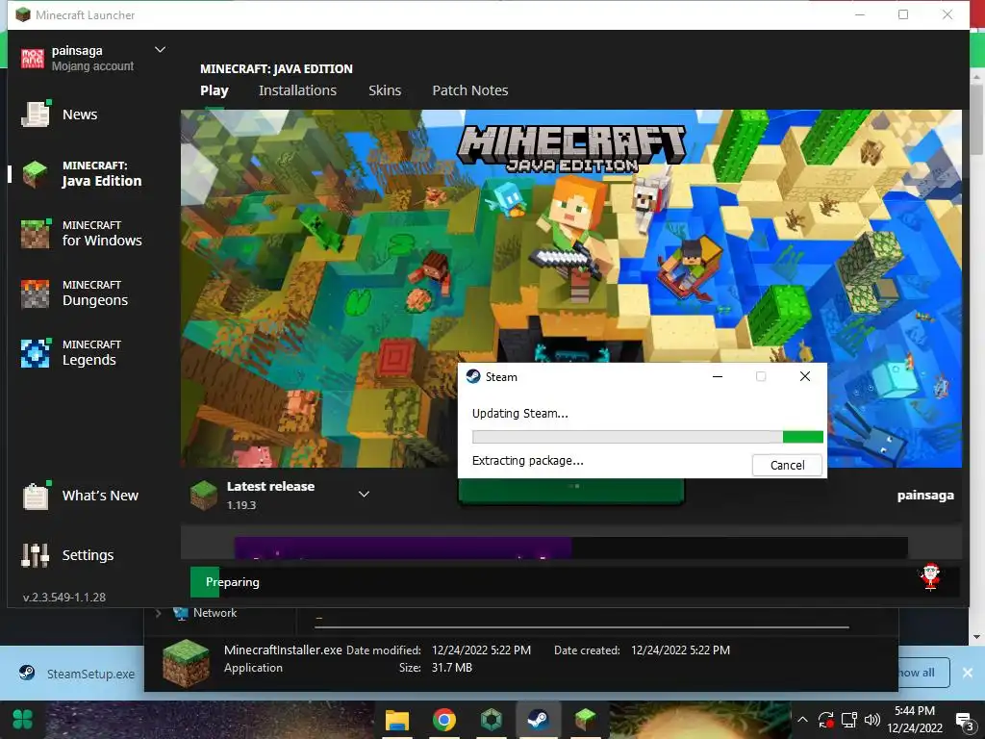The image size is (985, 739).
Task: Open Minecraft Launcher from the taskbar
Action: (585, 720)
